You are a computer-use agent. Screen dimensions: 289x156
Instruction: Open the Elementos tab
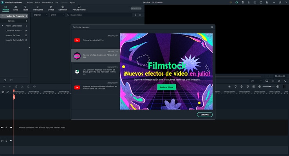[63, 8]
